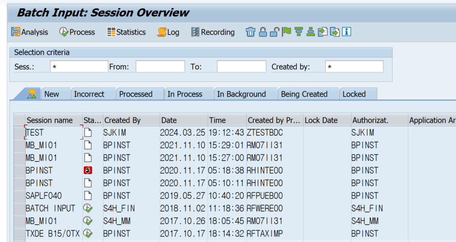This screenshot has width=456, height=242.
Task: Click the Analysis toolbar button
Action: tap(29, 32)
